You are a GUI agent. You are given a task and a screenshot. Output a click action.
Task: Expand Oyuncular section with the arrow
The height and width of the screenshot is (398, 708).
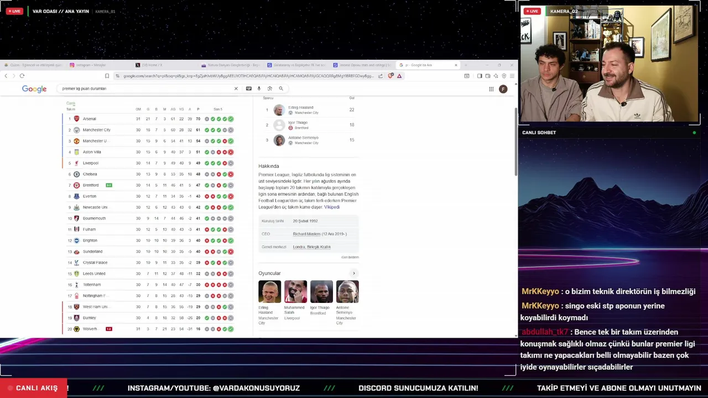[x=354, y=273]
